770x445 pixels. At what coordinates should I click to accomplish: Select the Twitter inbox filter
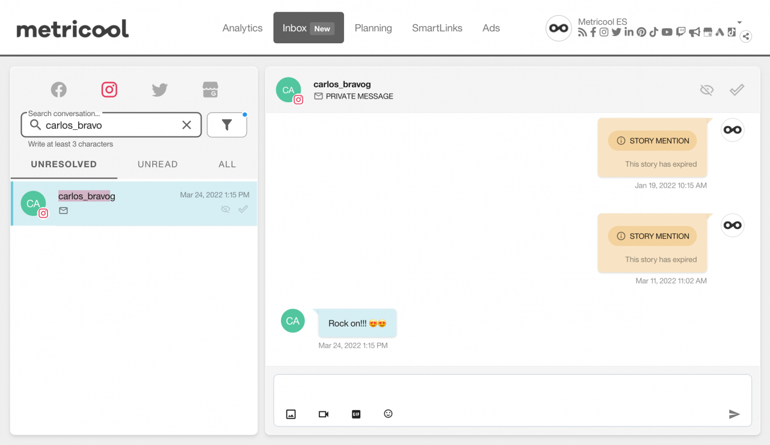159,89
